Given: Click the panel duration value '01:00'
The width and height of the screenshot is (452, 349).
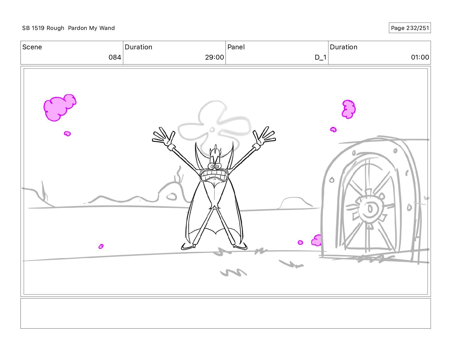Looking at the screenshot, I should click(x=420, y=57).
